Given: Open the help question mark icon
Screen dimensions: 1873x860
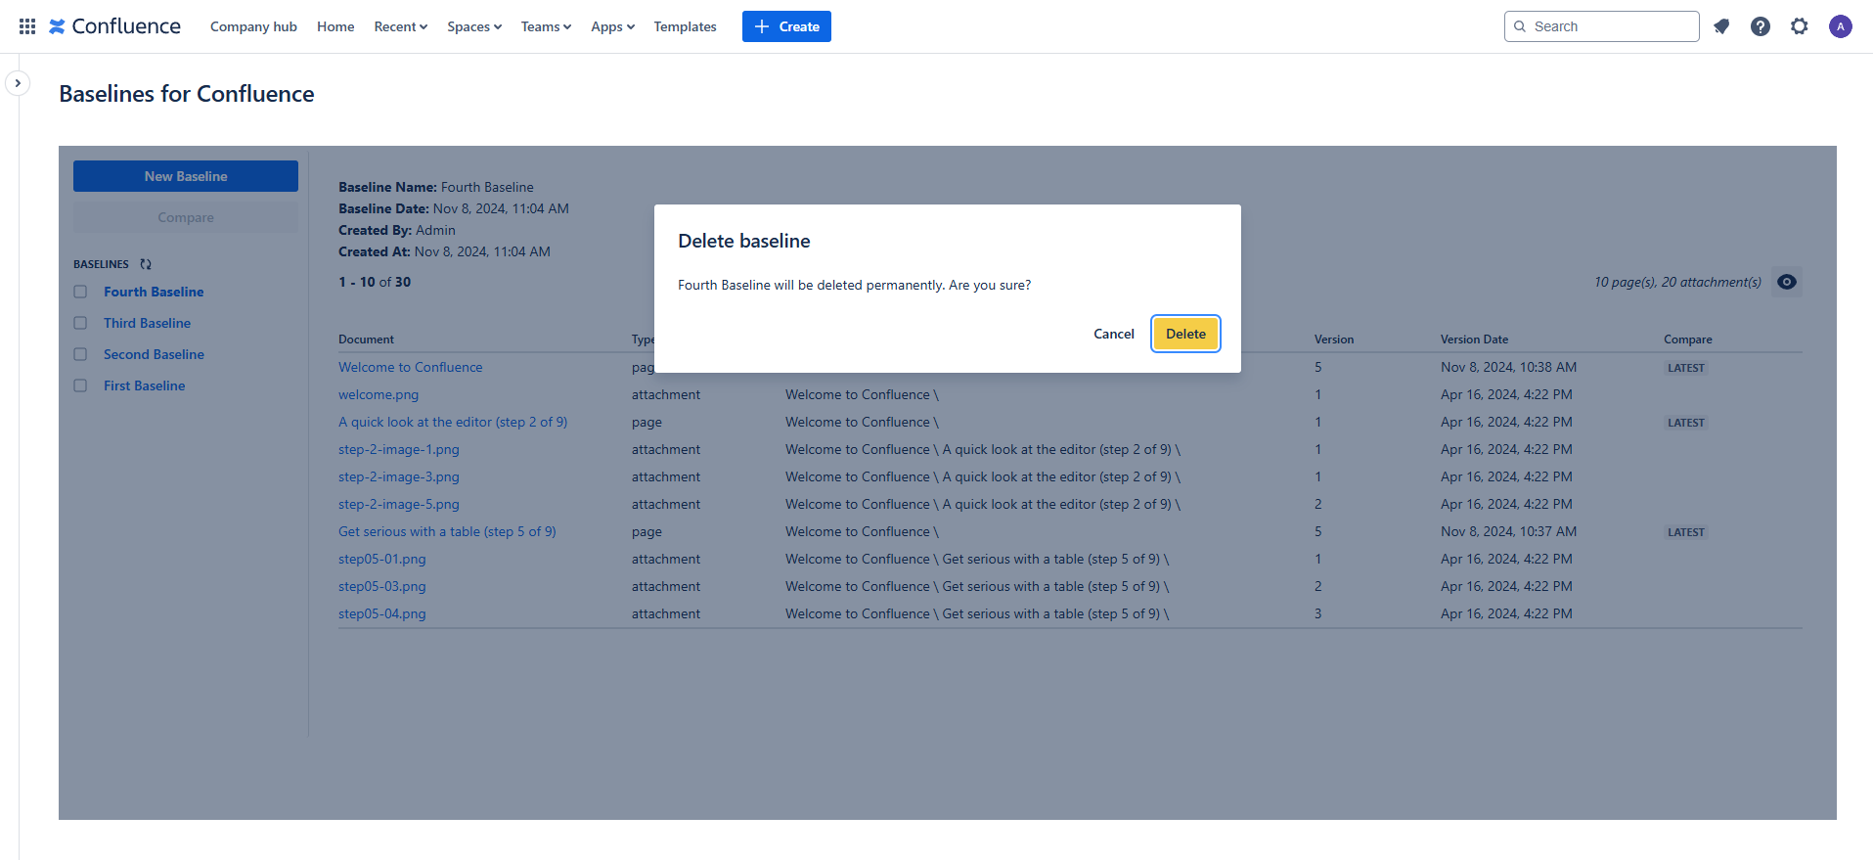Looking at the screenshot, I should click(1761, 26).
